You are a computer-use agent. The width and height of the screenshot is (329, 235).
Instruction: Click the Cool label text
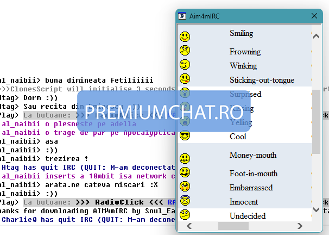coord(238,137)
